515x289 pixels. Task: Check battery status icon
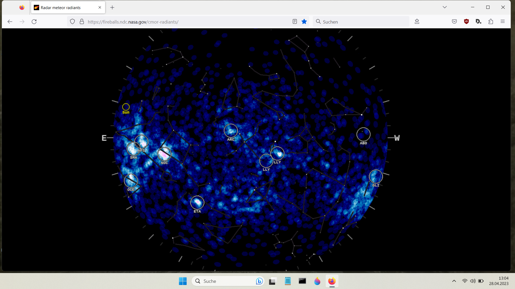click(x=481, y=281)
